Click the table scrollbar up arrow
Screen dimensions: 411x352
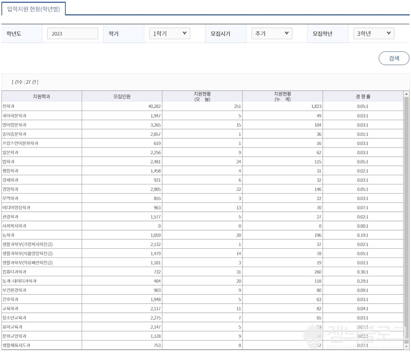pyautogui.click(x=406, y=94)
